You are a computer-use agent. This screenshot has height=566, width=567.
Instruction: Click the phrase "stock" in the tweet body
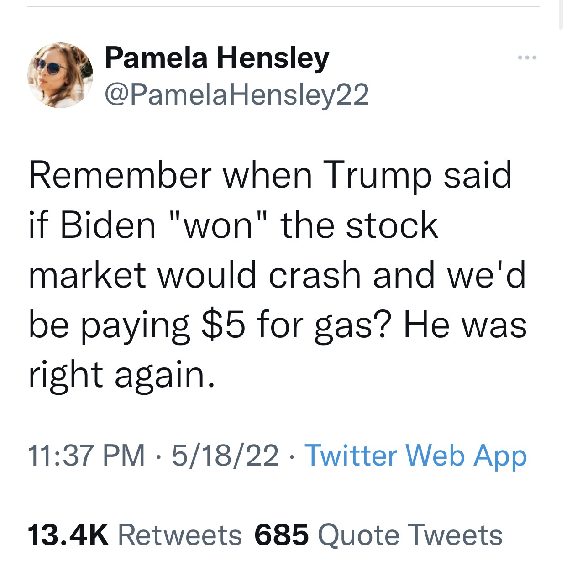pyautogui.click(x=392, y=225)
